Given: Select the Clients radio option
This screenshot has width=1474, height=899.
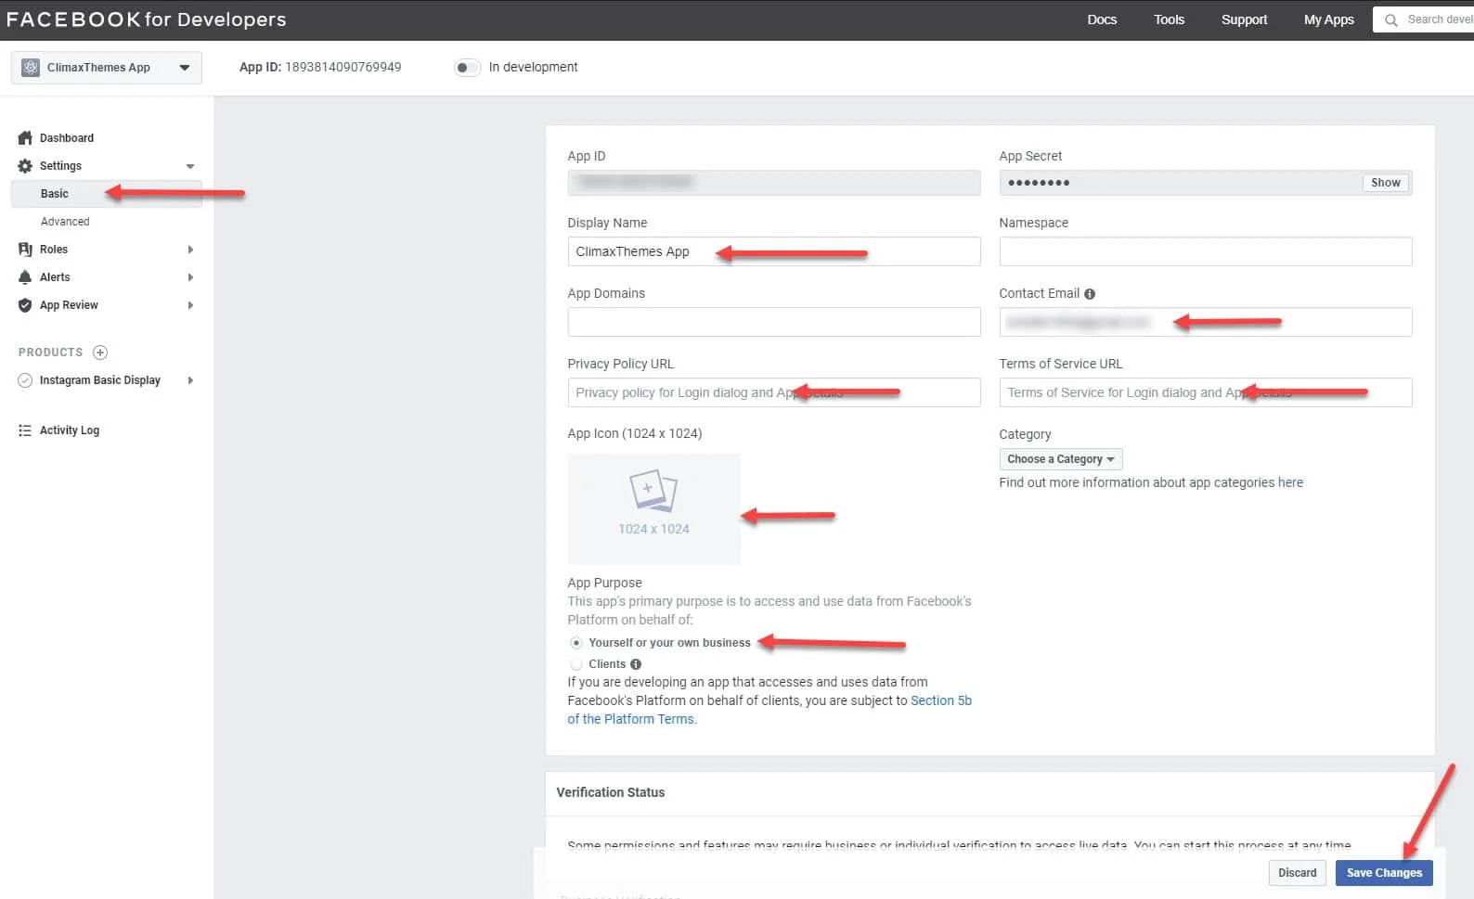Looking at the screenshot, I should (576, 664).
